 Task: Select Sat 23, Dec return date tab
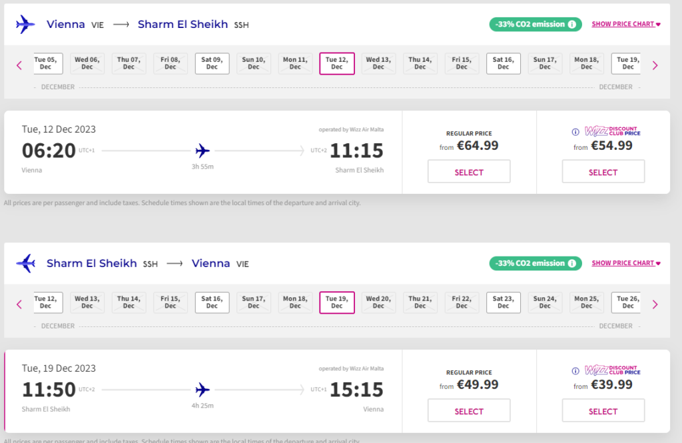point(503,302)
